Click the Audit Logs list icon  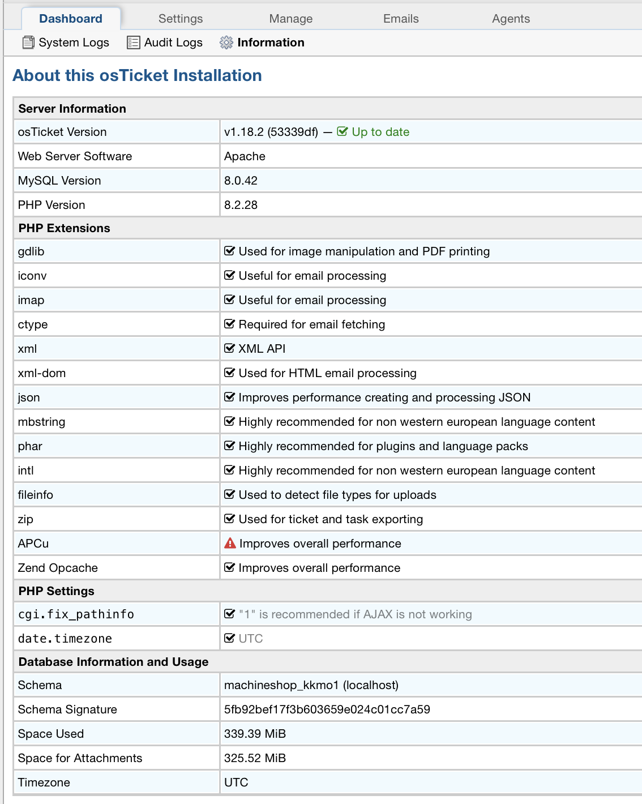[x=134, y=42]
